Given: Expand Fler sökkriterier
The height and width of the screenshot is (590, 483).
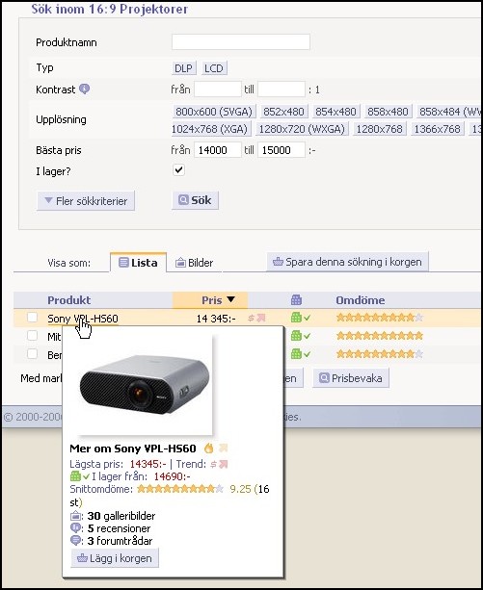Looking at the screenshot, I should pos(86,201).
